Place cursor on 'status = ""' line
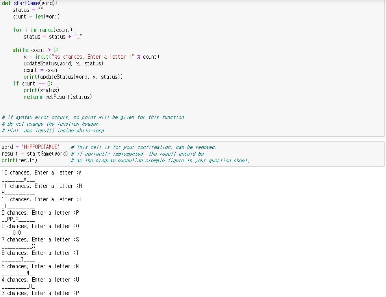The width and height of the screenshot is (386, 297). [x=28, y=10]
